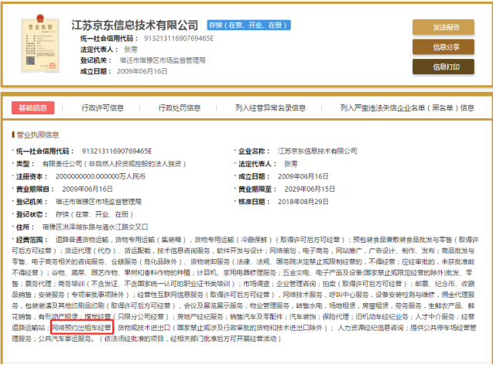493x365 pixels.
Task: Click header registration authority 宿迁市宿豫区市场监督管理局
Action: (163, 60)
